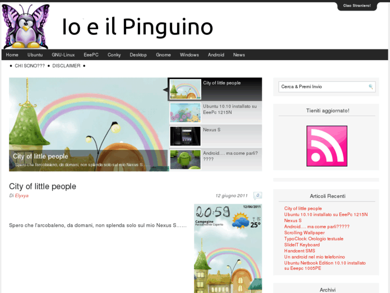Open recent article TypoClock: Orologio testuale

tap(314, 239)
